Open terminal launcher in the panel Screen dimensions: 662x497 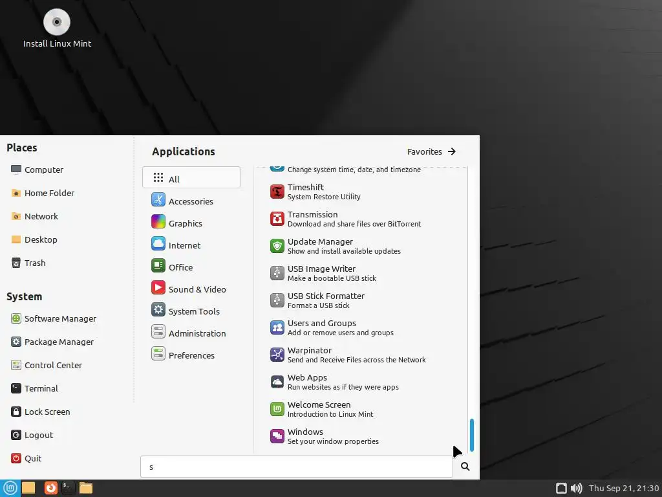68,488
